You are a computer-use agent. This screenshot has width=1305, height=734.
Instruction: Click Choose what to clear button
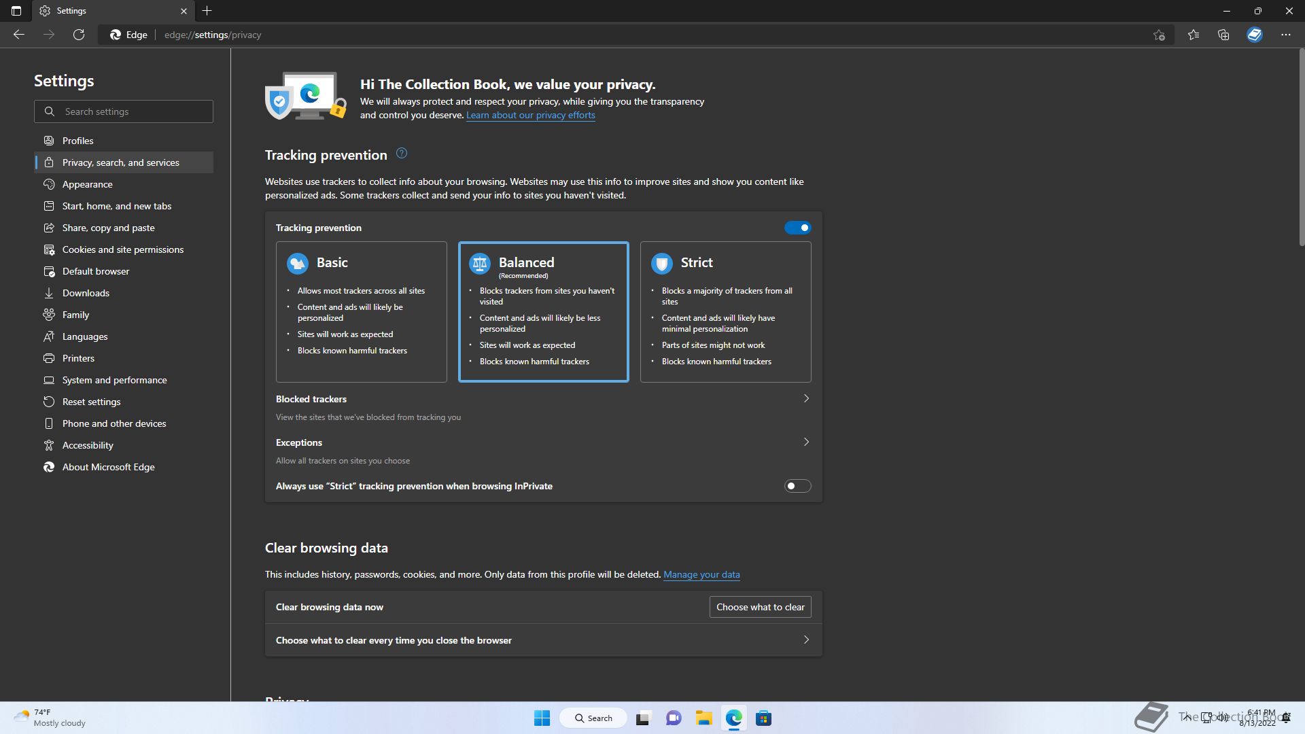click(760, 607)
